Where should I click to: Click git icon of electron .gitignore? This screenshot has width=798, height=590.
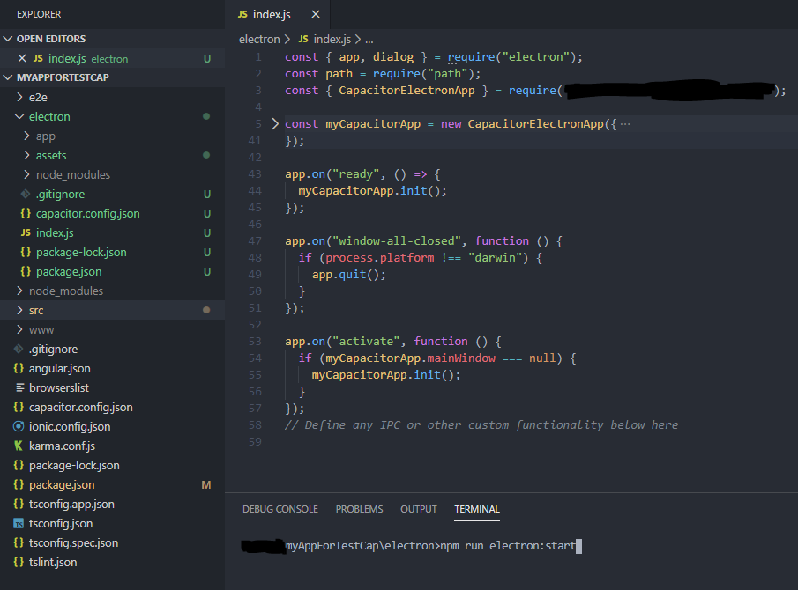[x=26, y=194]
